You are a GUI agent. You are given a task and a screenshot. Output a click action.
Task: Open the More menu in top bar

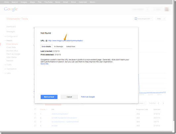(x=93, y=2)
